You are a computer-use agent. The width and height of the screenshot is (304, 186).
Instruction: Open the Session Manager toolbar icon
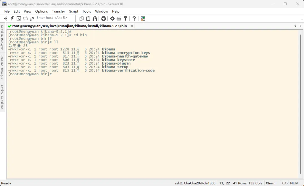(x=6, y=19)
